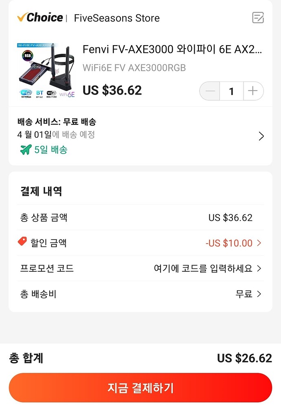The width and height of the screenshot is (281, 409).
Task: Expand shipping details with the arrow chevron
Action: coord(261,136)
